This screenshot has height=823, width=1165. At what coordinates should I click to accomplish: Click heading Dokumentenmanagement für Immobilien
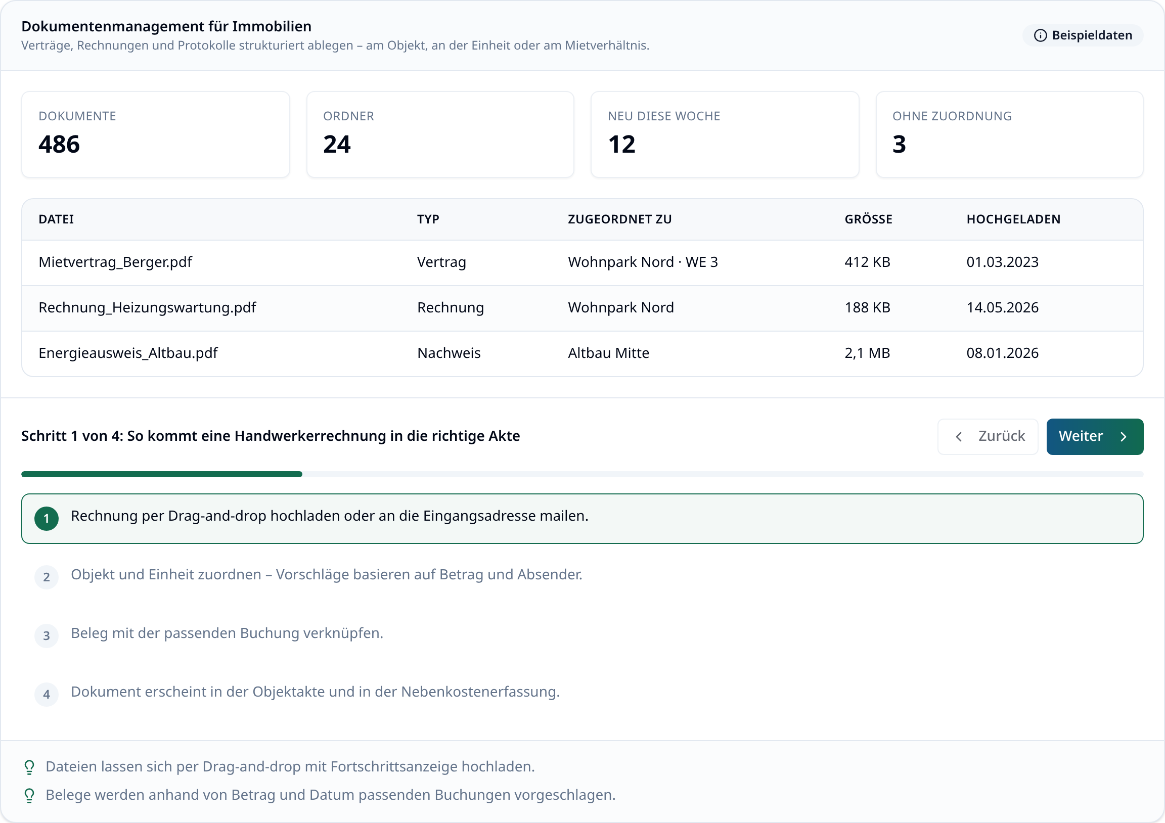point(166,26)
